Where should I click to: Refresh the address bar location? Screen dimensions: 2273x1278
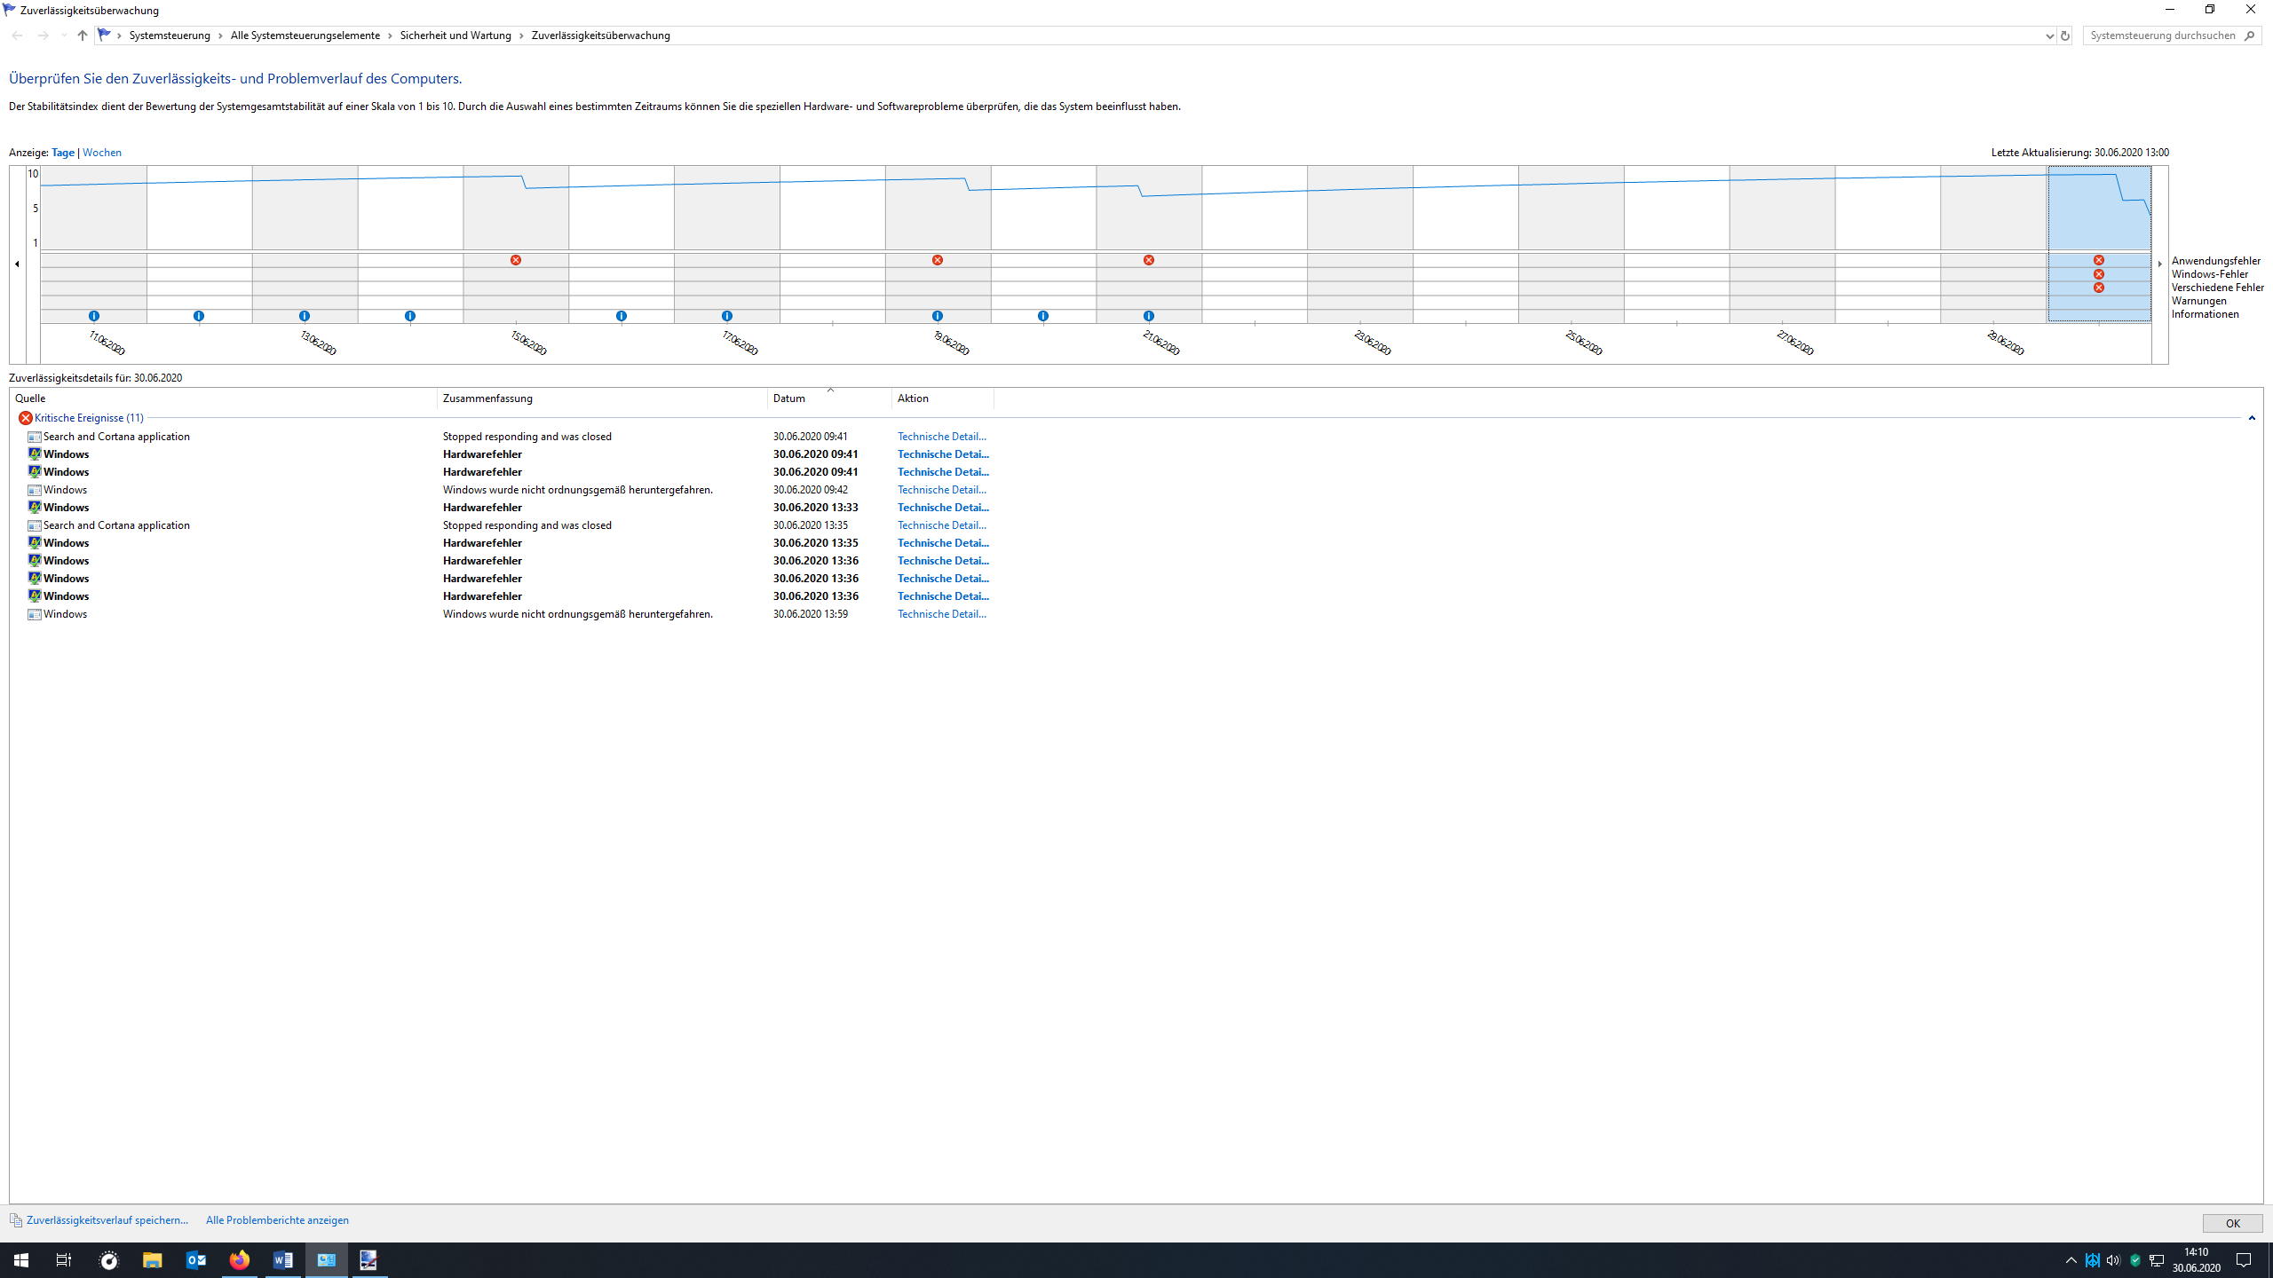coord(2065,35)
